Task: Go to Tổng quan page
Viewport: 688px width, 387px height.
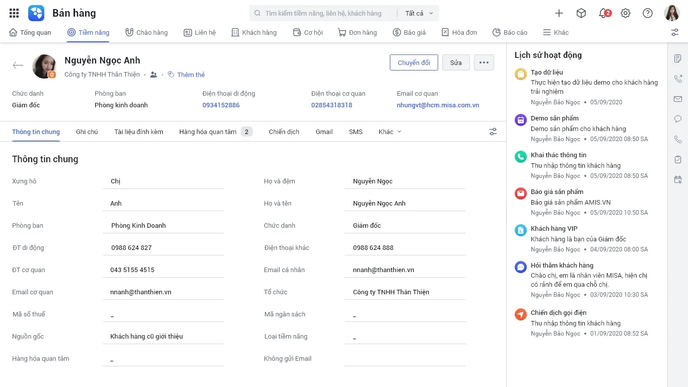Action: [30, 32]
